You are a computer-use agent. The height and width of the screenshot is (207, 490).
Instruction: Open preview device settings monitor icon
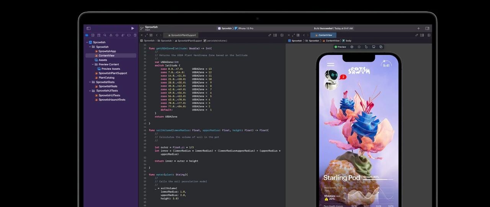pos(374,47)
